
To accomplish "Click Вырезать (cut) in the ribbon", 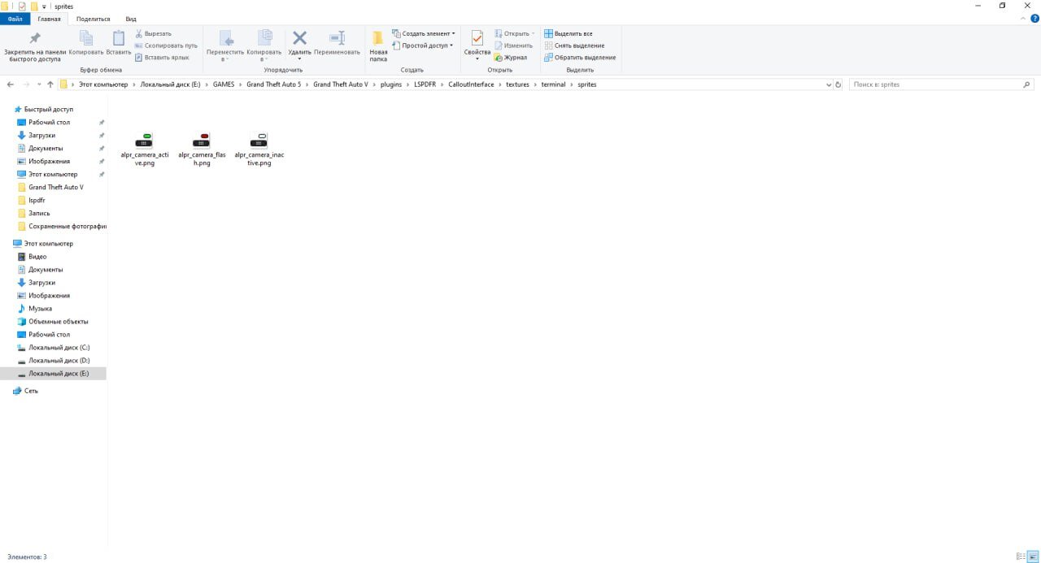I will click(x=153, y=33).
